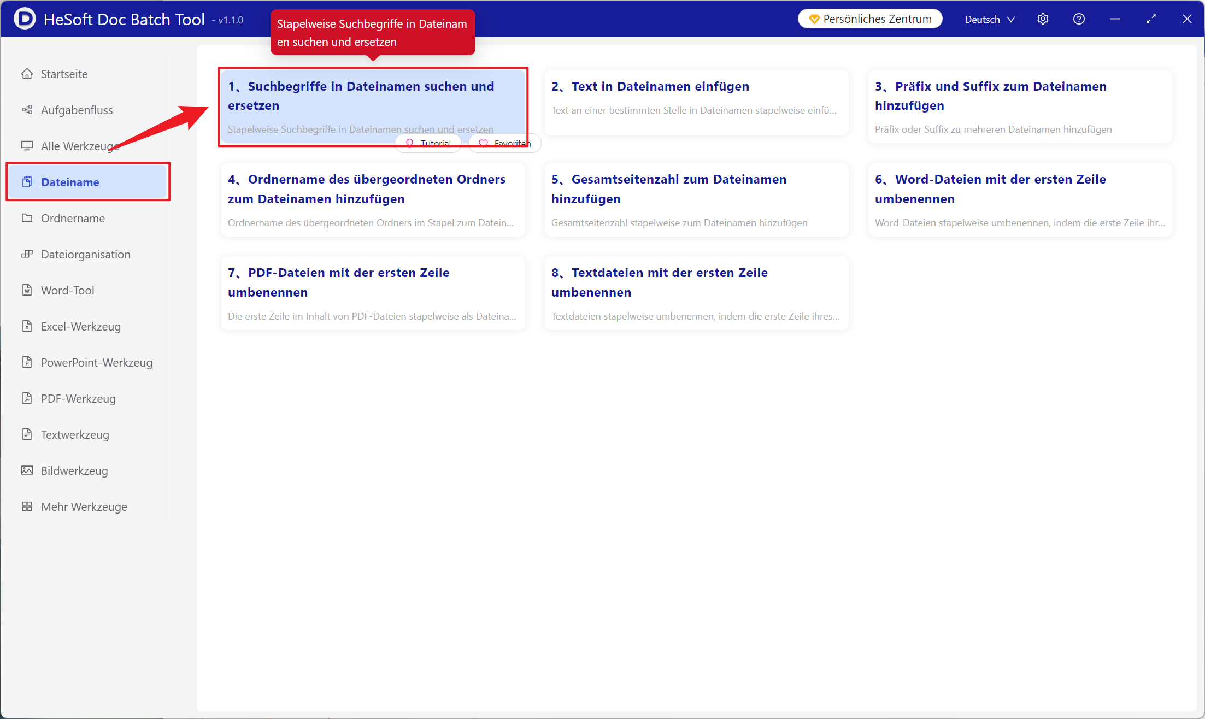Click the HeSoft Doc Batch Tool logo icon
This screenshot has width=1205, height=719.
24,19
